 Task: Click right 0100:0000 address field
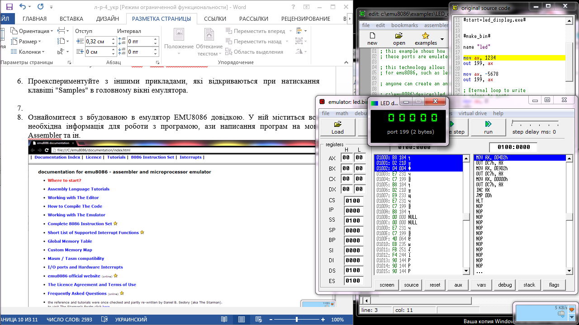point(513,147)
